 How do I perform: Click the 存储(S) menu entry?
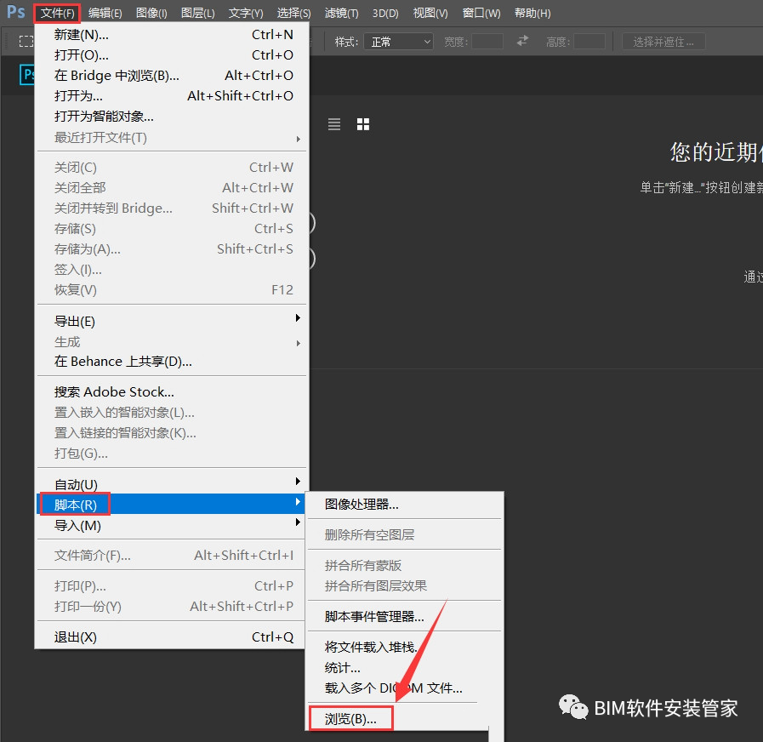pos(172,229)
